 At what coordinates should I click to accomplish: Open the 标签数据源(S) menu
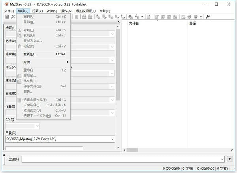click(86, 11)
